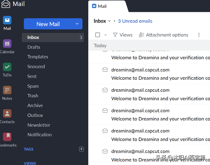Open the Archive folder
Viewport: 210px width, 165px height.
pos(35,106)
